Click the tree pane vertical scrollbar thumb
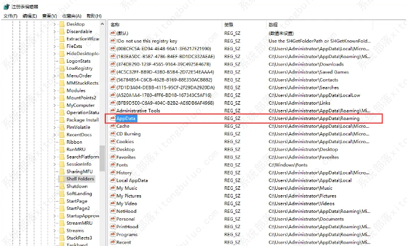This screenshot has width=407, height=246. [102, 160]
